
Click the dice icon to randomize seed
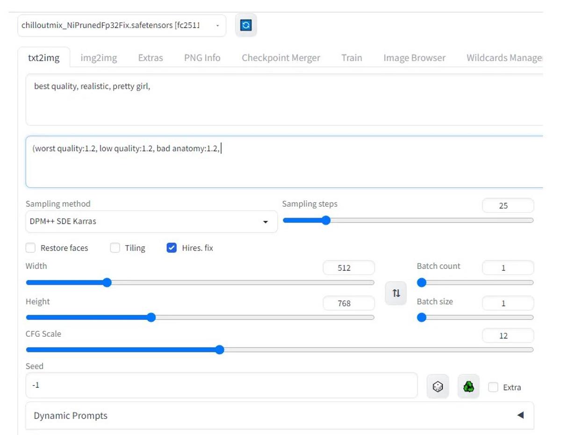pos(438,386)
